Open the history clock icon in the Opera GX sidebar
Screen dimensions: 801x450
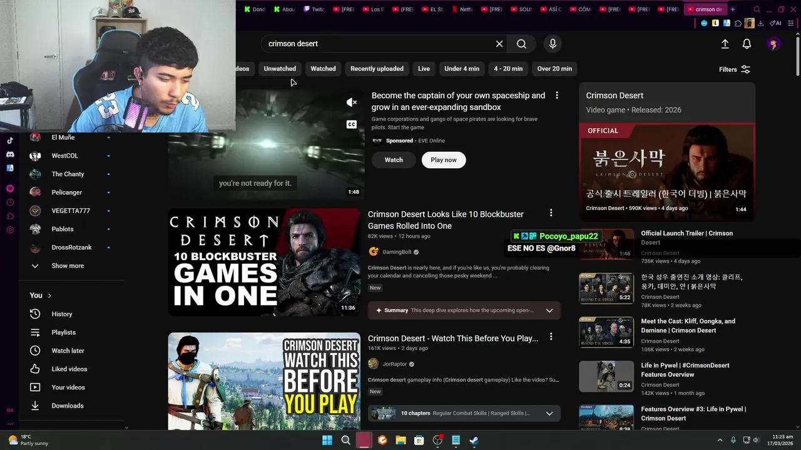[x=10, y=202]
